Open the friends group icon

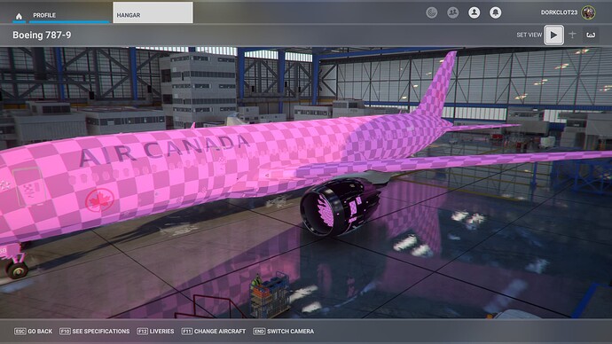tap(452, 13)
